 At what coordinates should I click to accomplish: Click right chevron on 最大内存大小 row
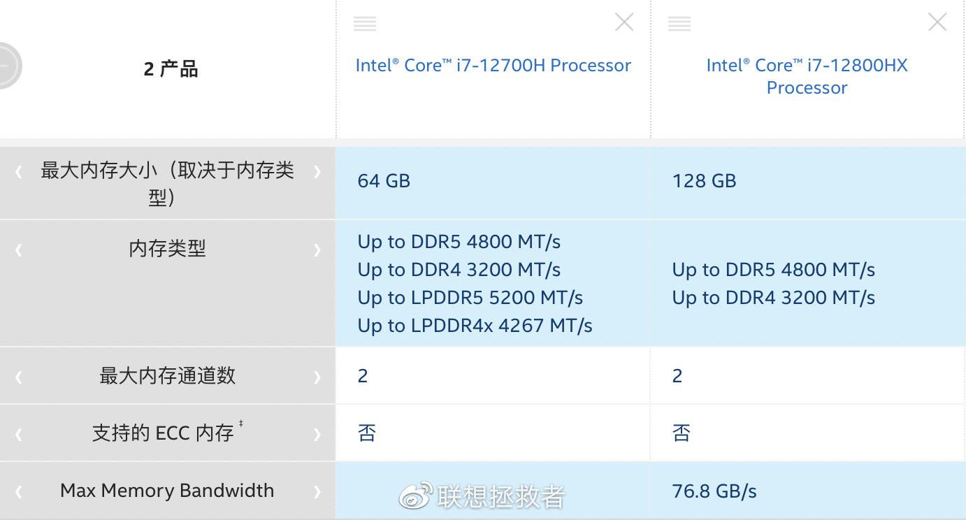coord(317,171)
